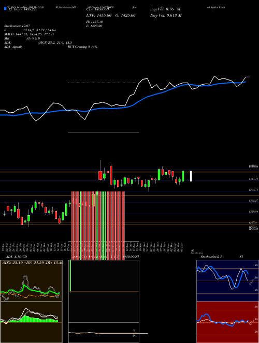Click the green bar in the middle panel
This screenshot has width=259, height=343.
70,276
